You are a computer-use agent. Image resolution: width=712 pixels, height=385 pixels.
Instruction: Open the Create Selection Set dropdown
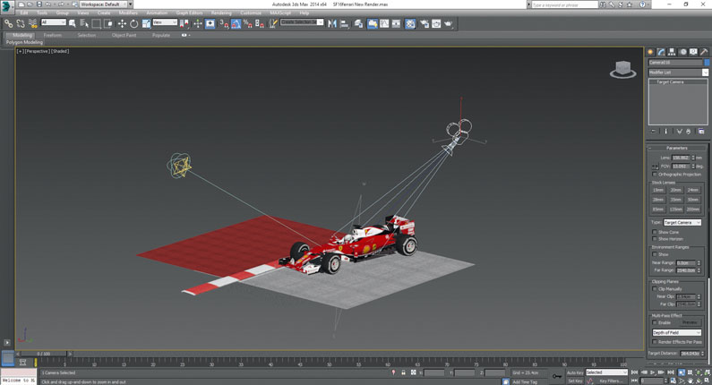[x=302, y=22]
